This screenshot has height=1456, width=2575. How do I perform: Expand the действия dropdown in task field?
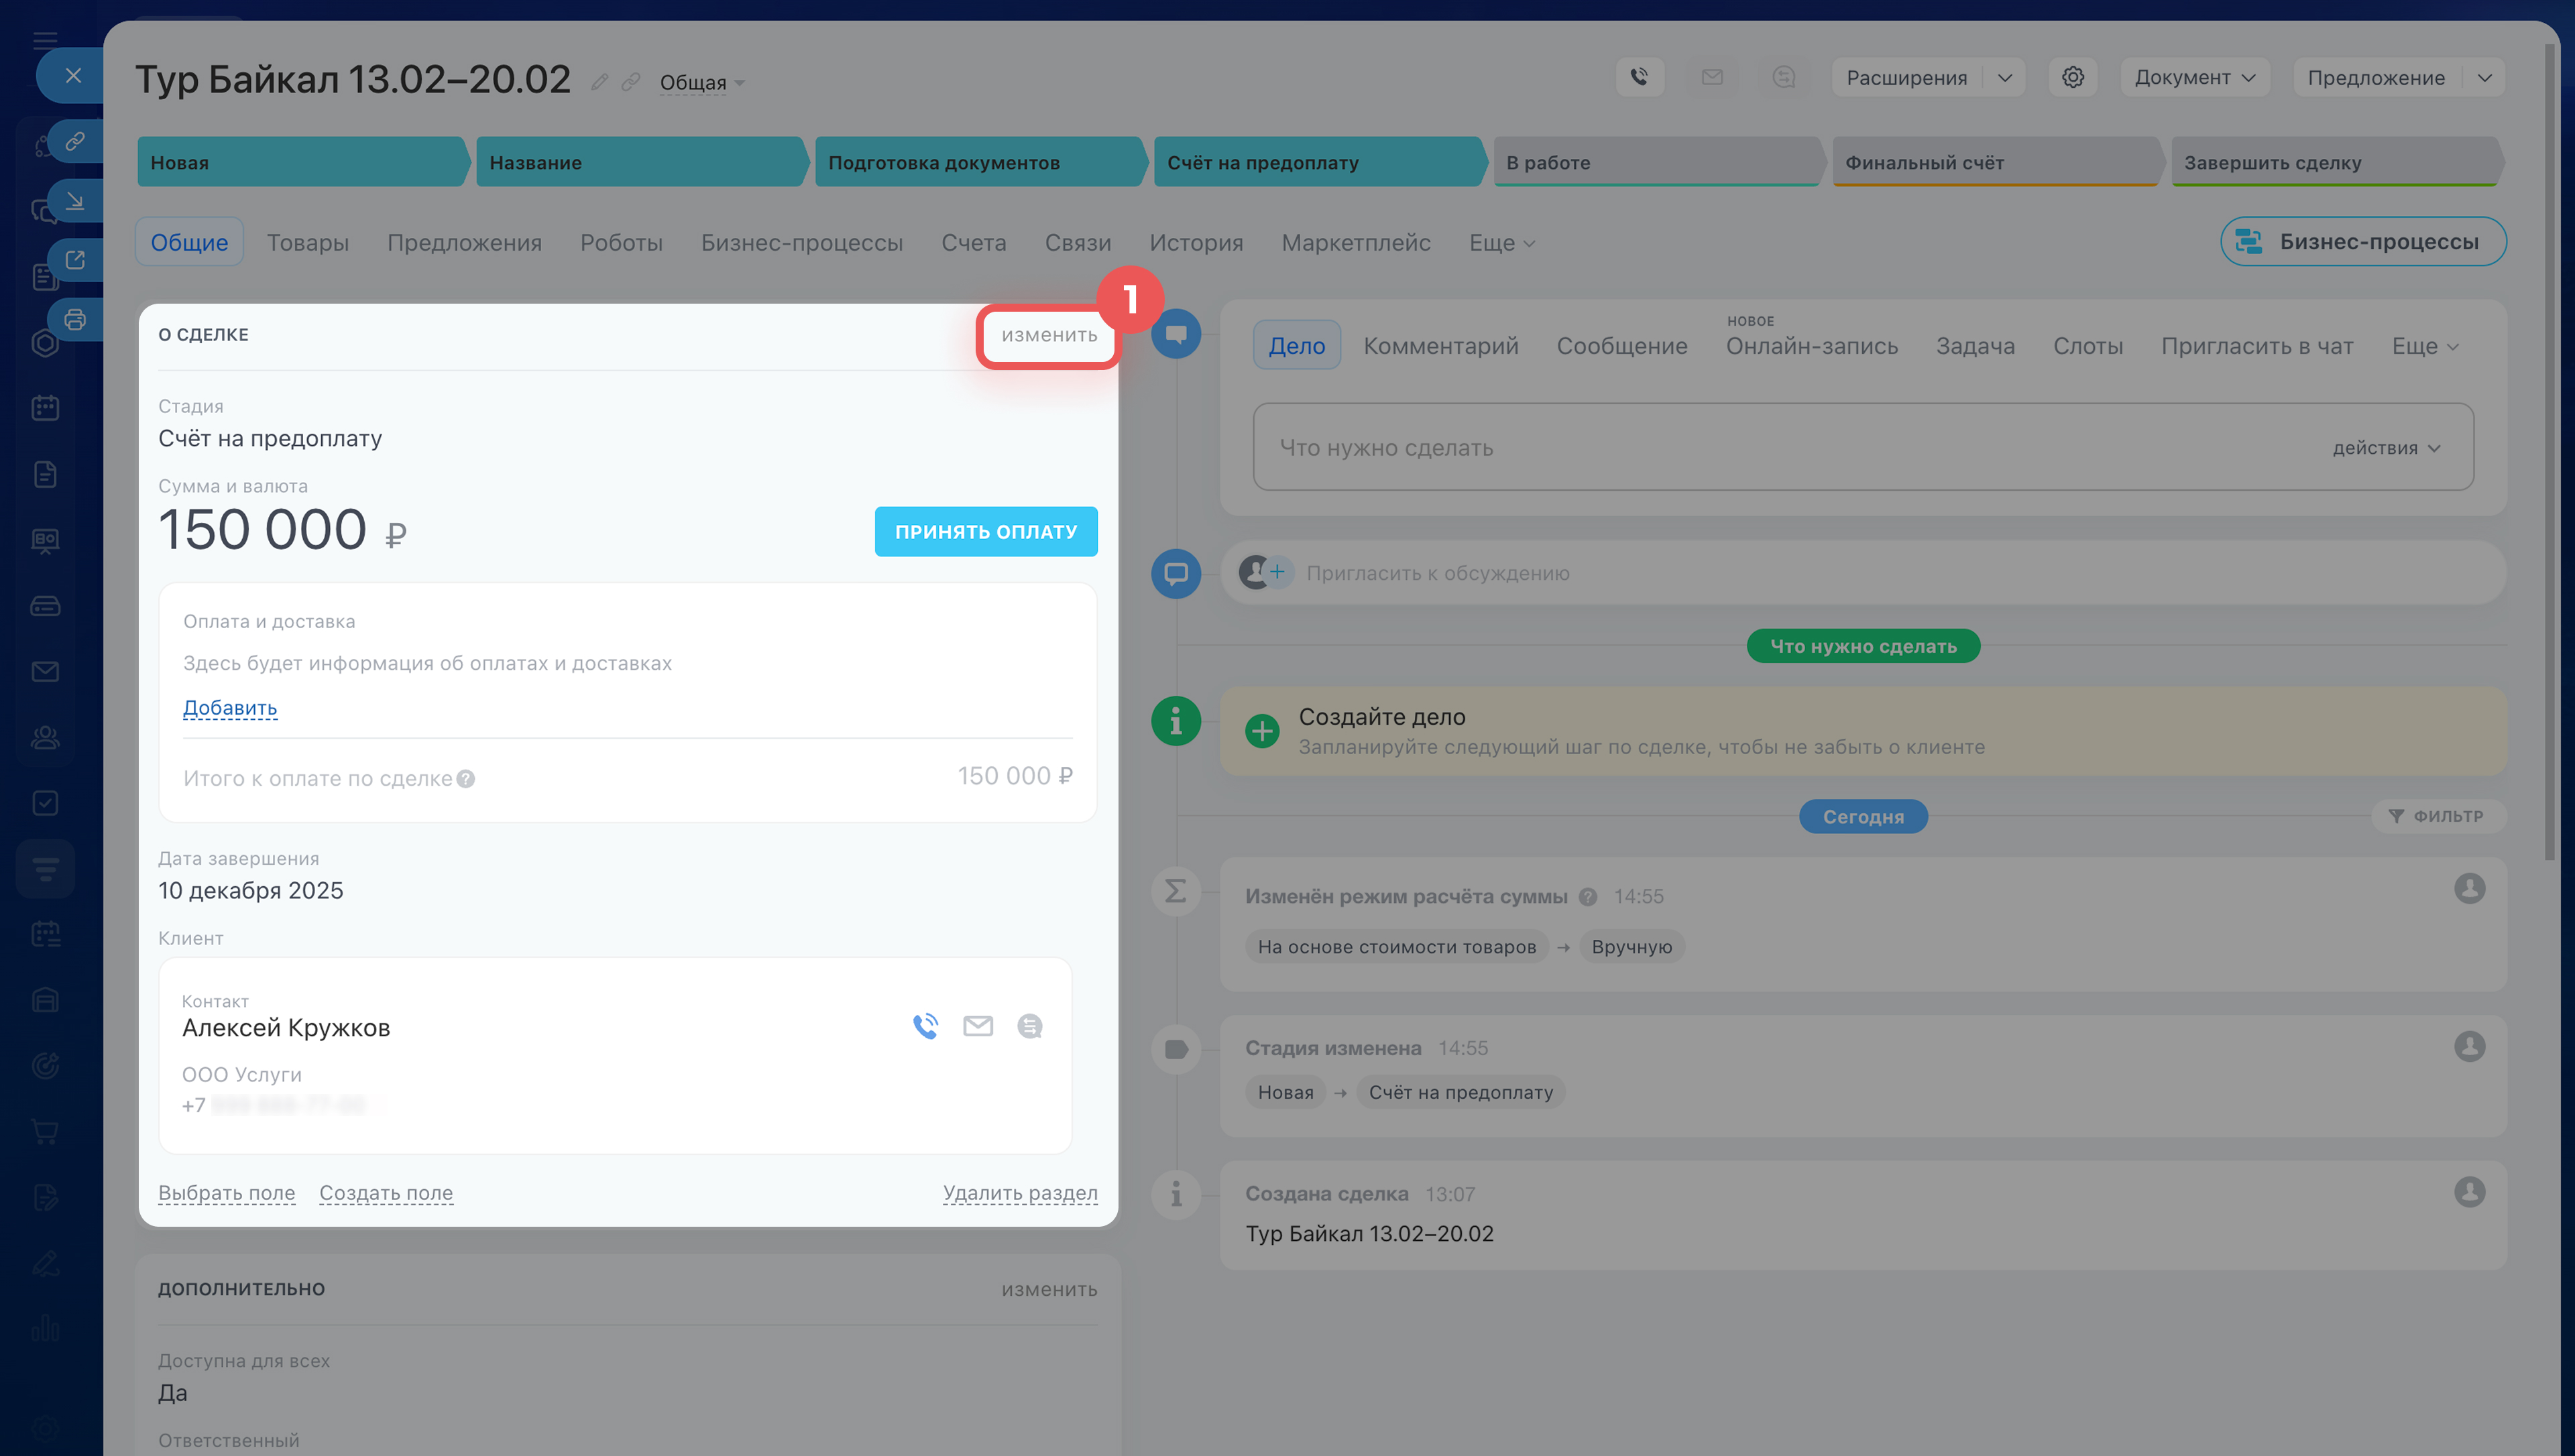coord(2386,448)
